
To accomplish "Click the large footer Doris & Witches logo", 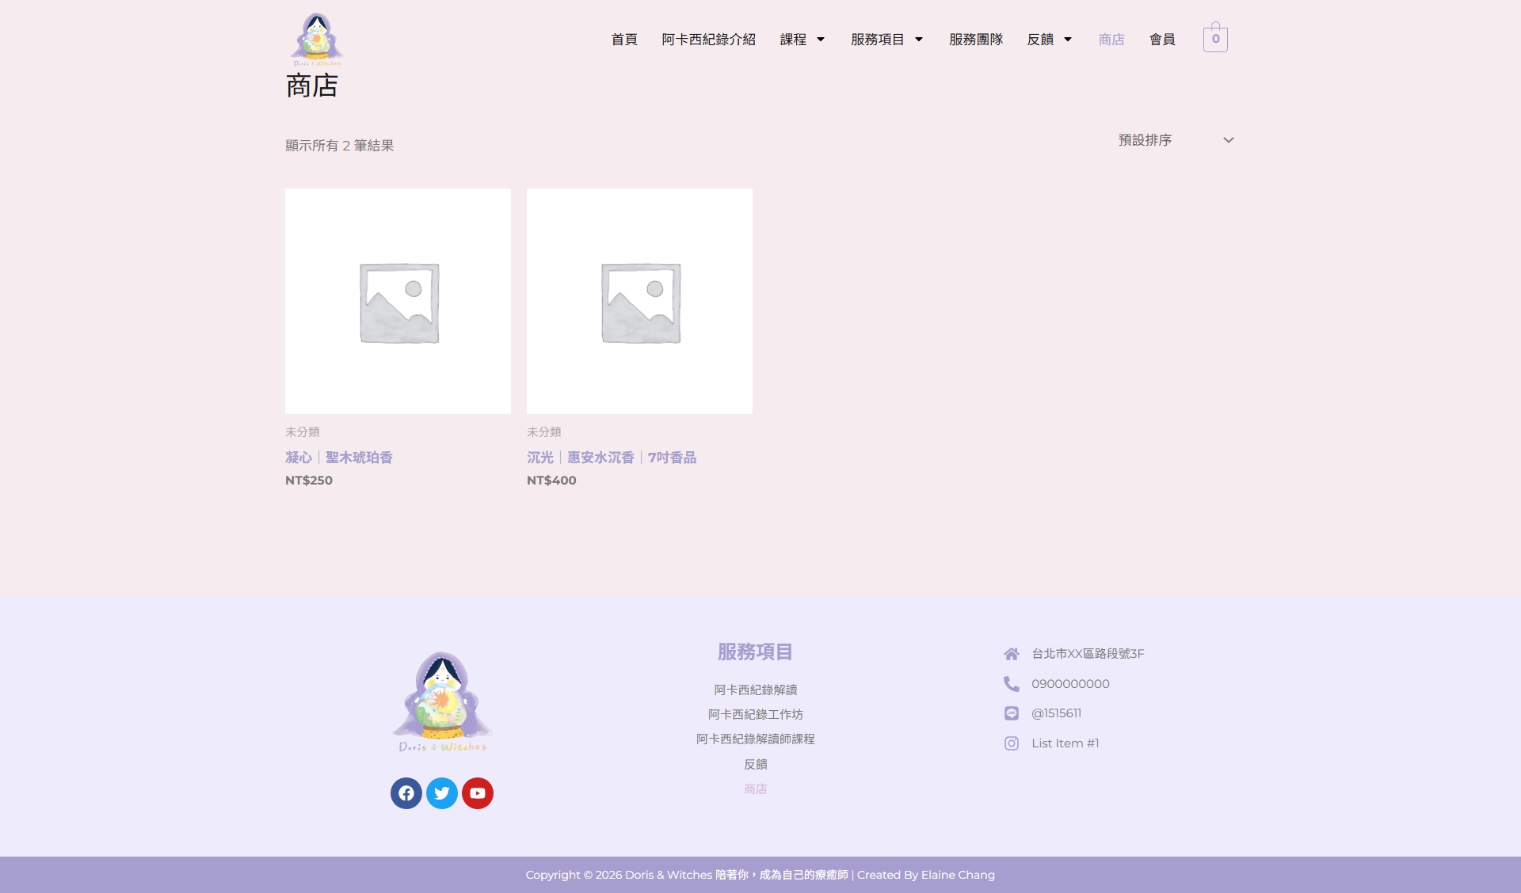I will point(442,701).
